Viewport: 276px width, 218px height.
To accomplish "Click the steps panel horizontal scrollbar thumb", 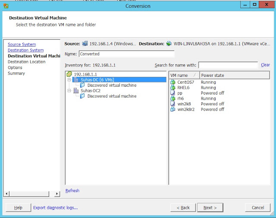I will pos(29,194).
